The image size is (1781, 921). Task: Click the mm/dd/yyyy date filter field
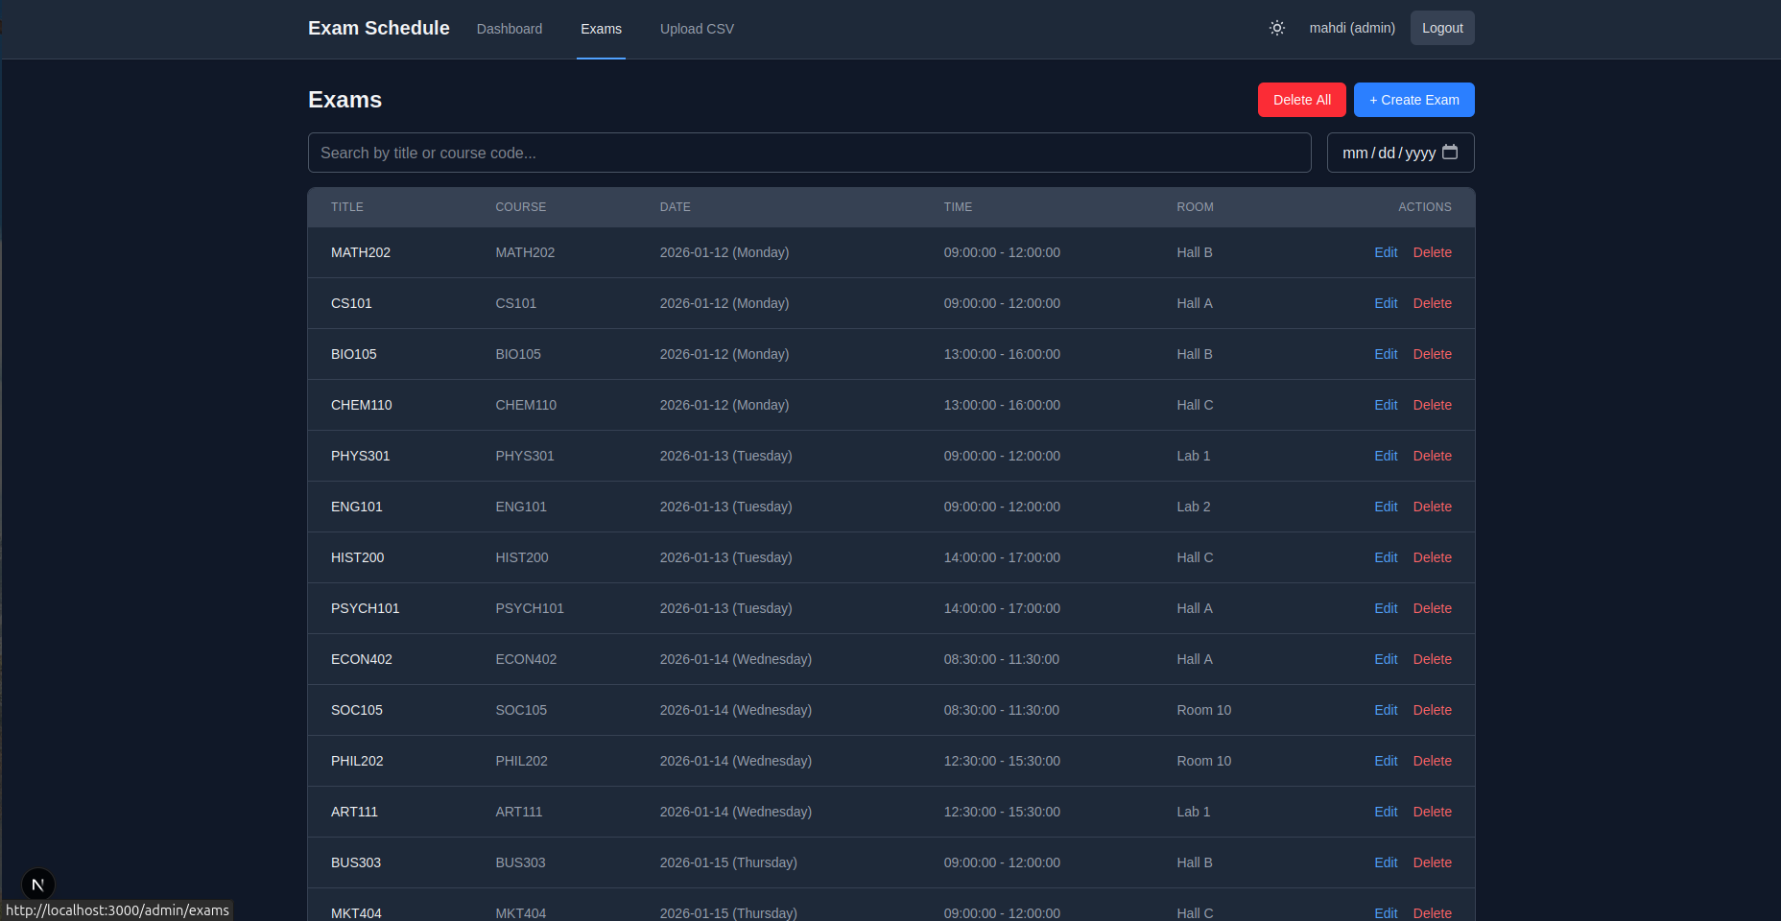(x=1387, y=153)
